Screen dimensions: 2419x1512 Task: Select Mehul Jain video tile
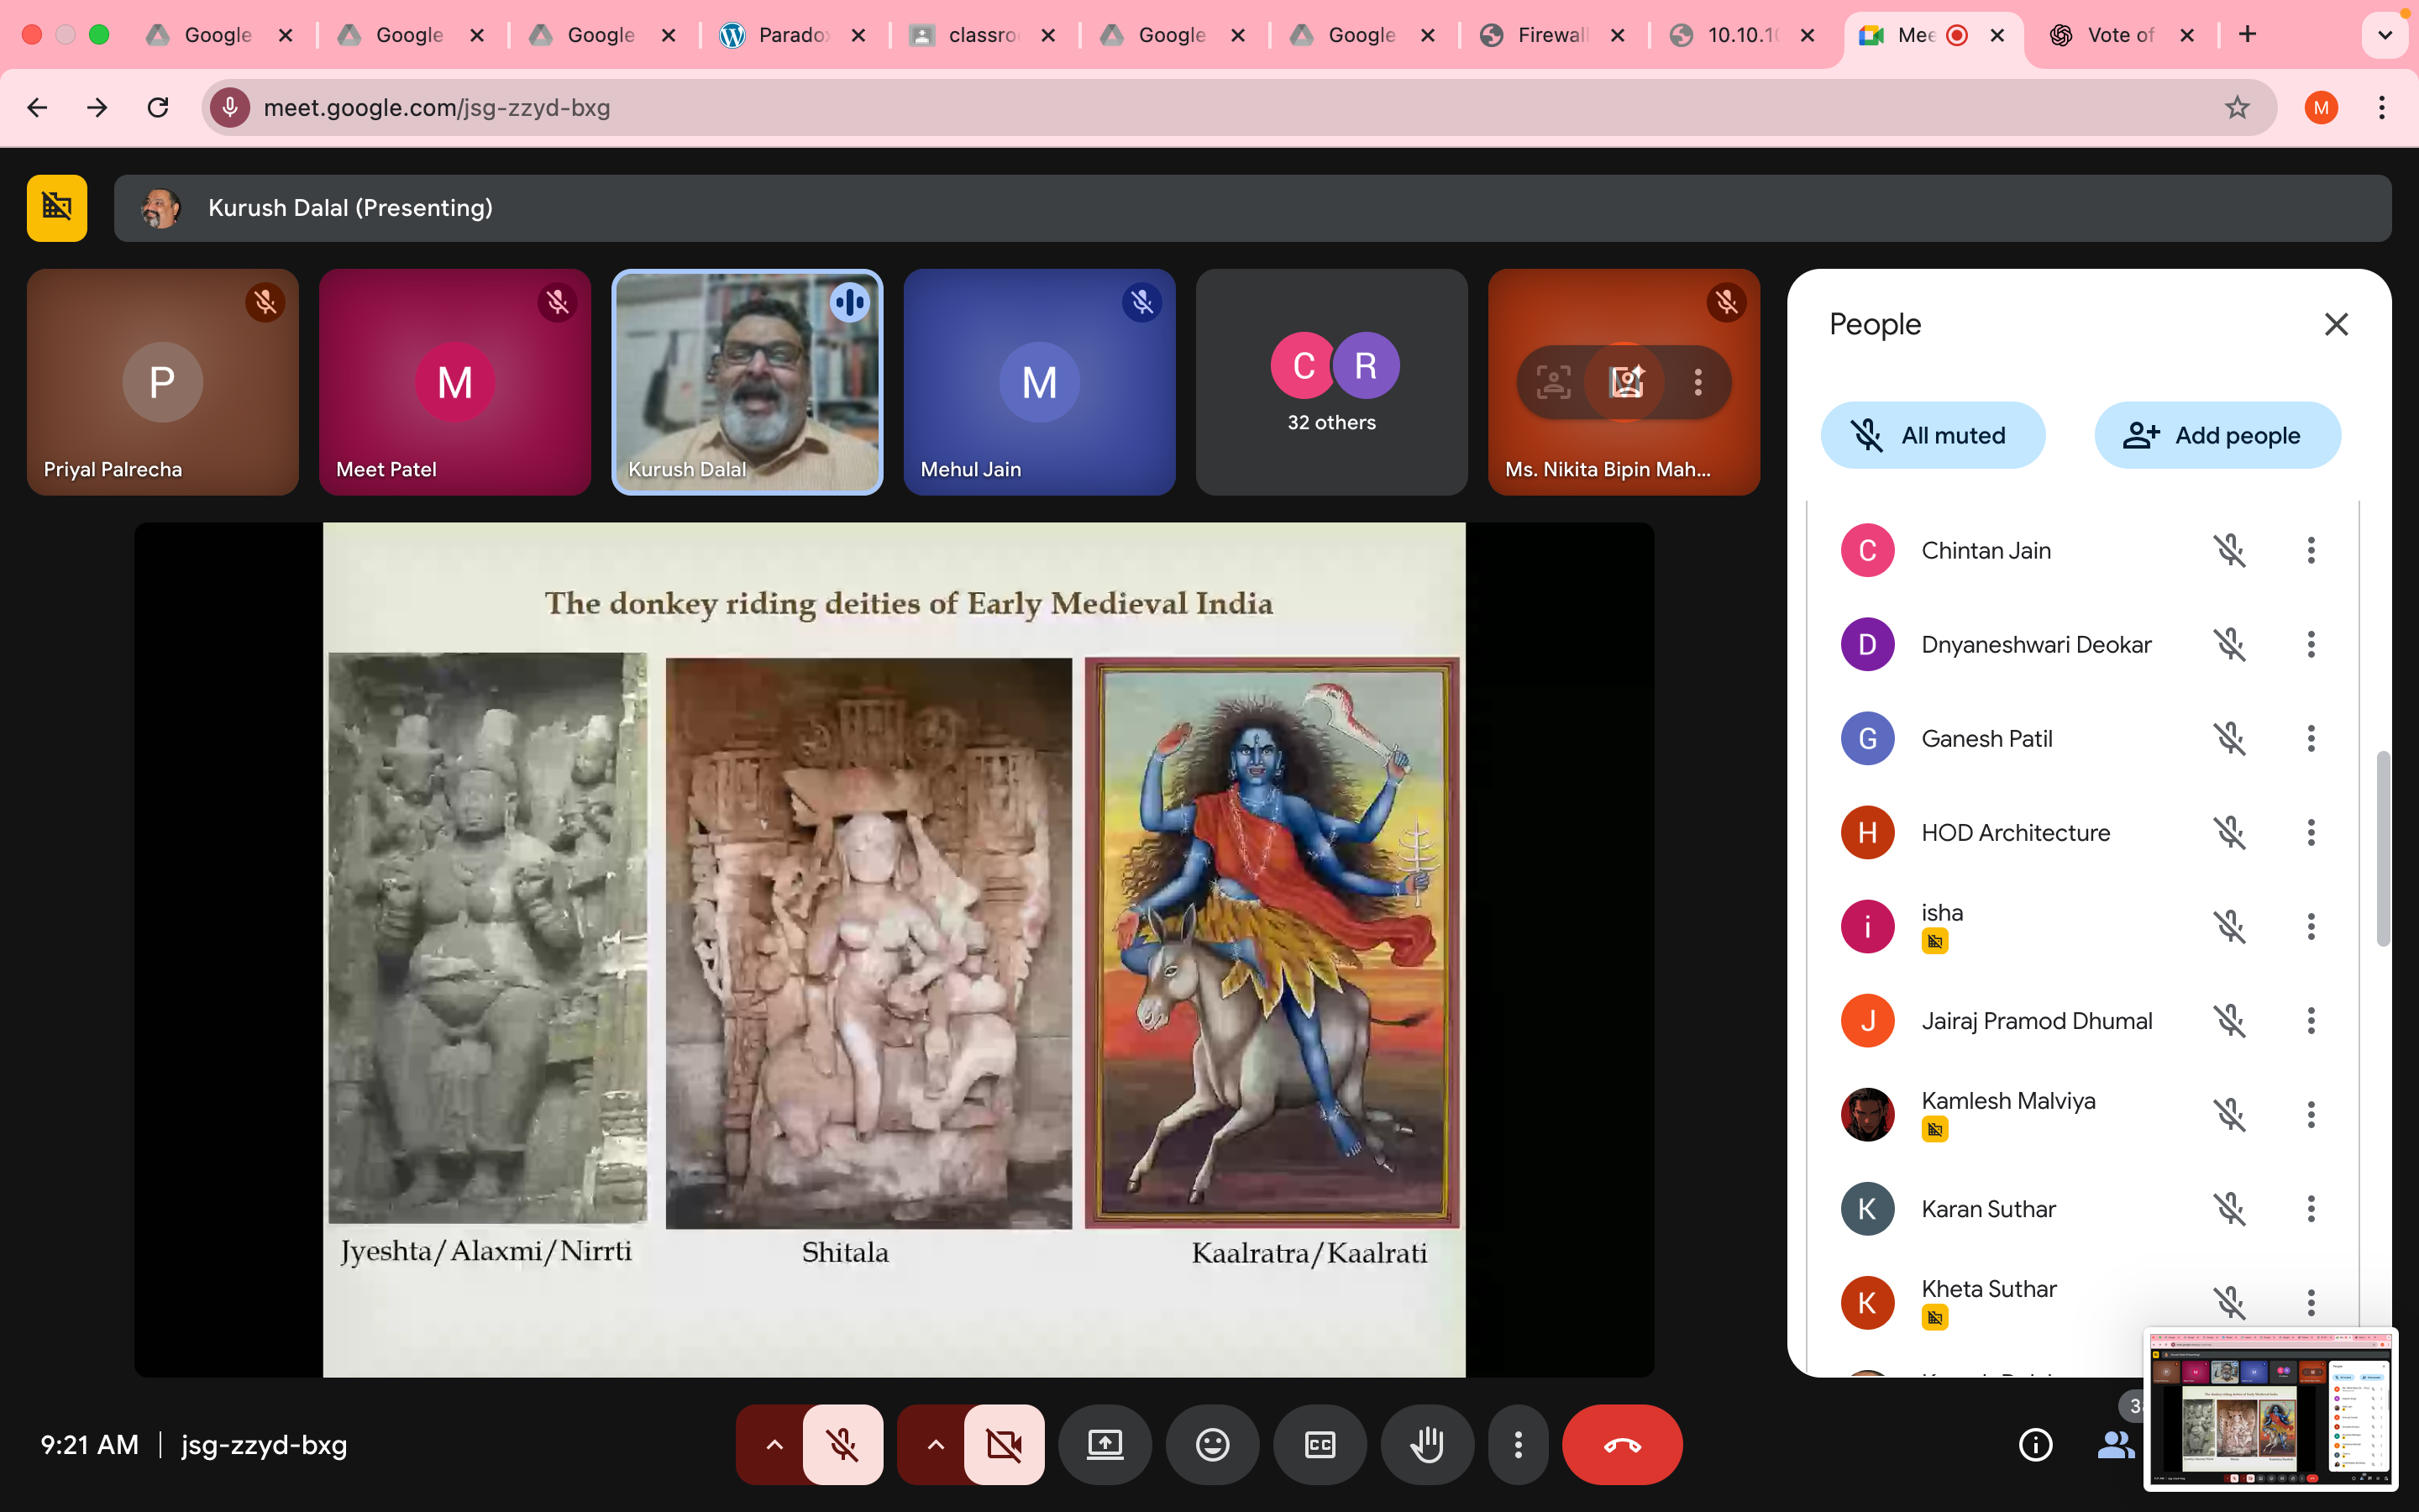1040,382
